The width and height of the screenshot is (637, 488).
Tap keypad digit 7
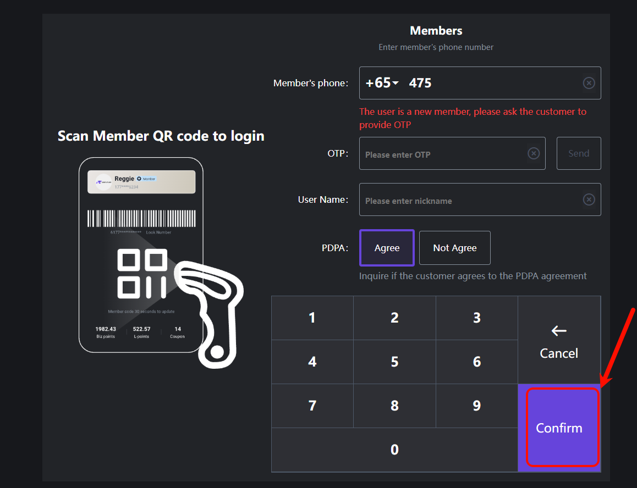click(x=312, y=406)
